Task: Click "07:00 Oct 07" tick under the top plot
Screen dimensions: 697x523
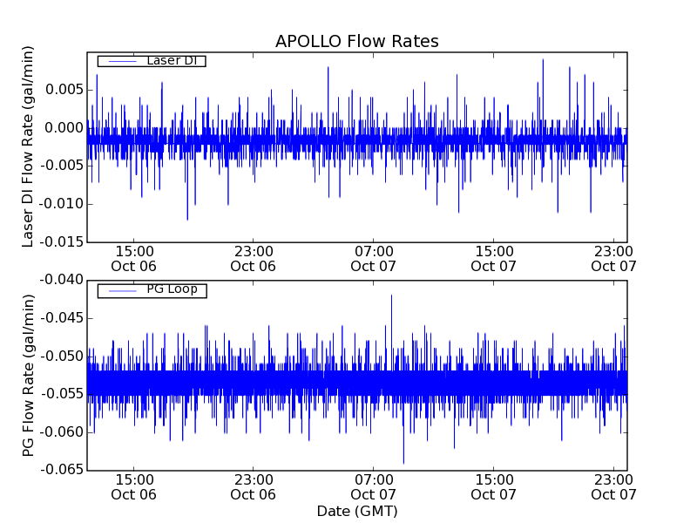Action: (x=374, y=258)
